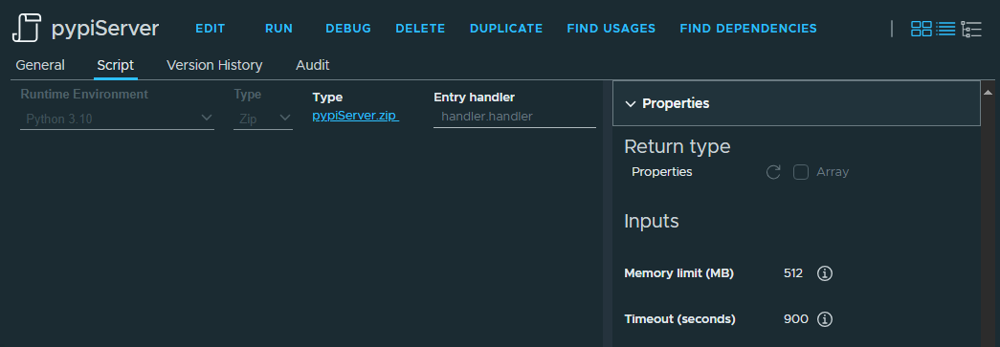Click the Timeout value 900

[796, 319]
